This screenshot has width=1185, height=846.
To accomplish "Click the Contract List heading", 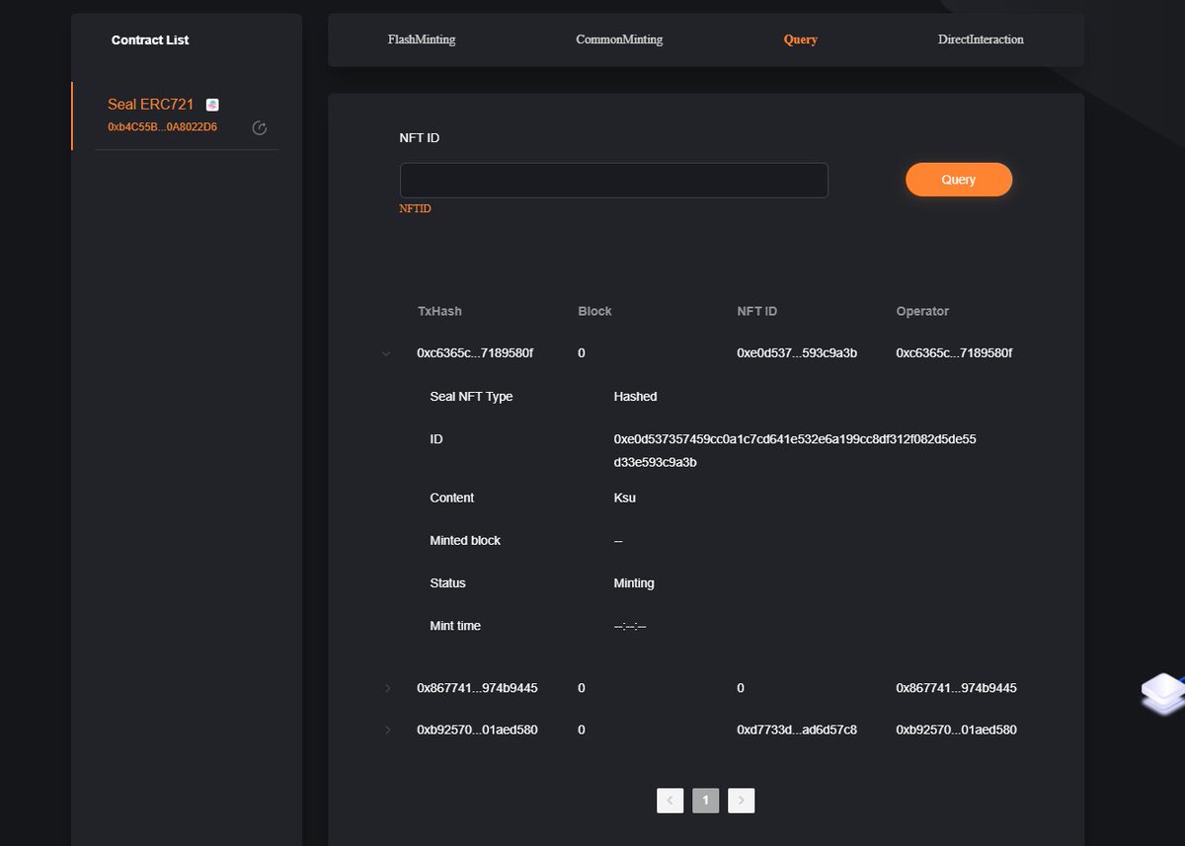I will [x=150, y=40].
